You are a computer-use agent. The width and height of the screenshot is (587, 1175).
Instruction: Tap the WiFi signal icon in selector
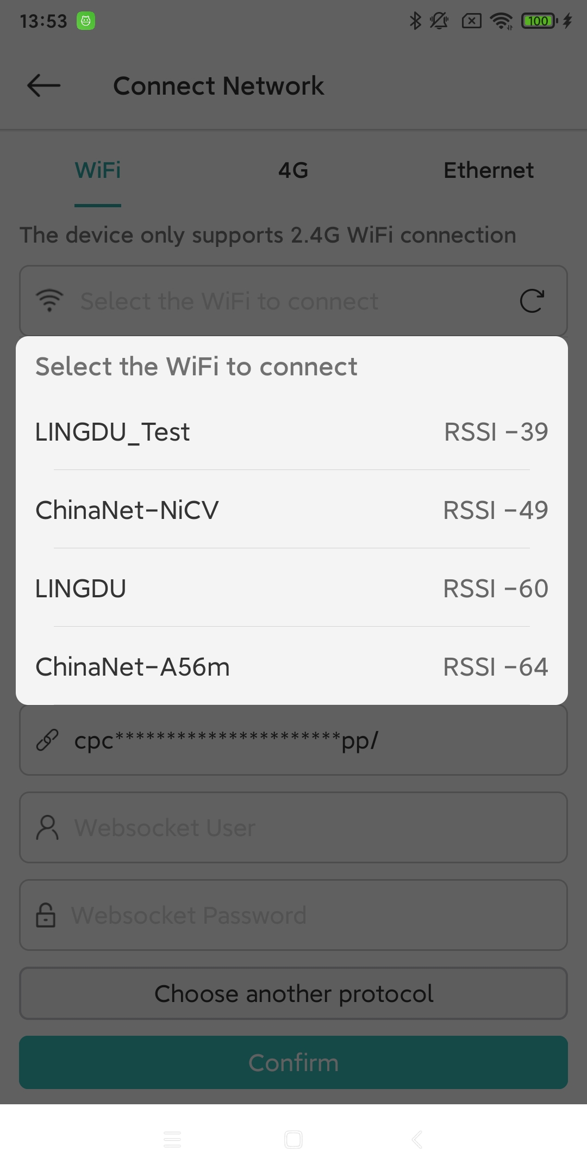(x=49, y=301)
